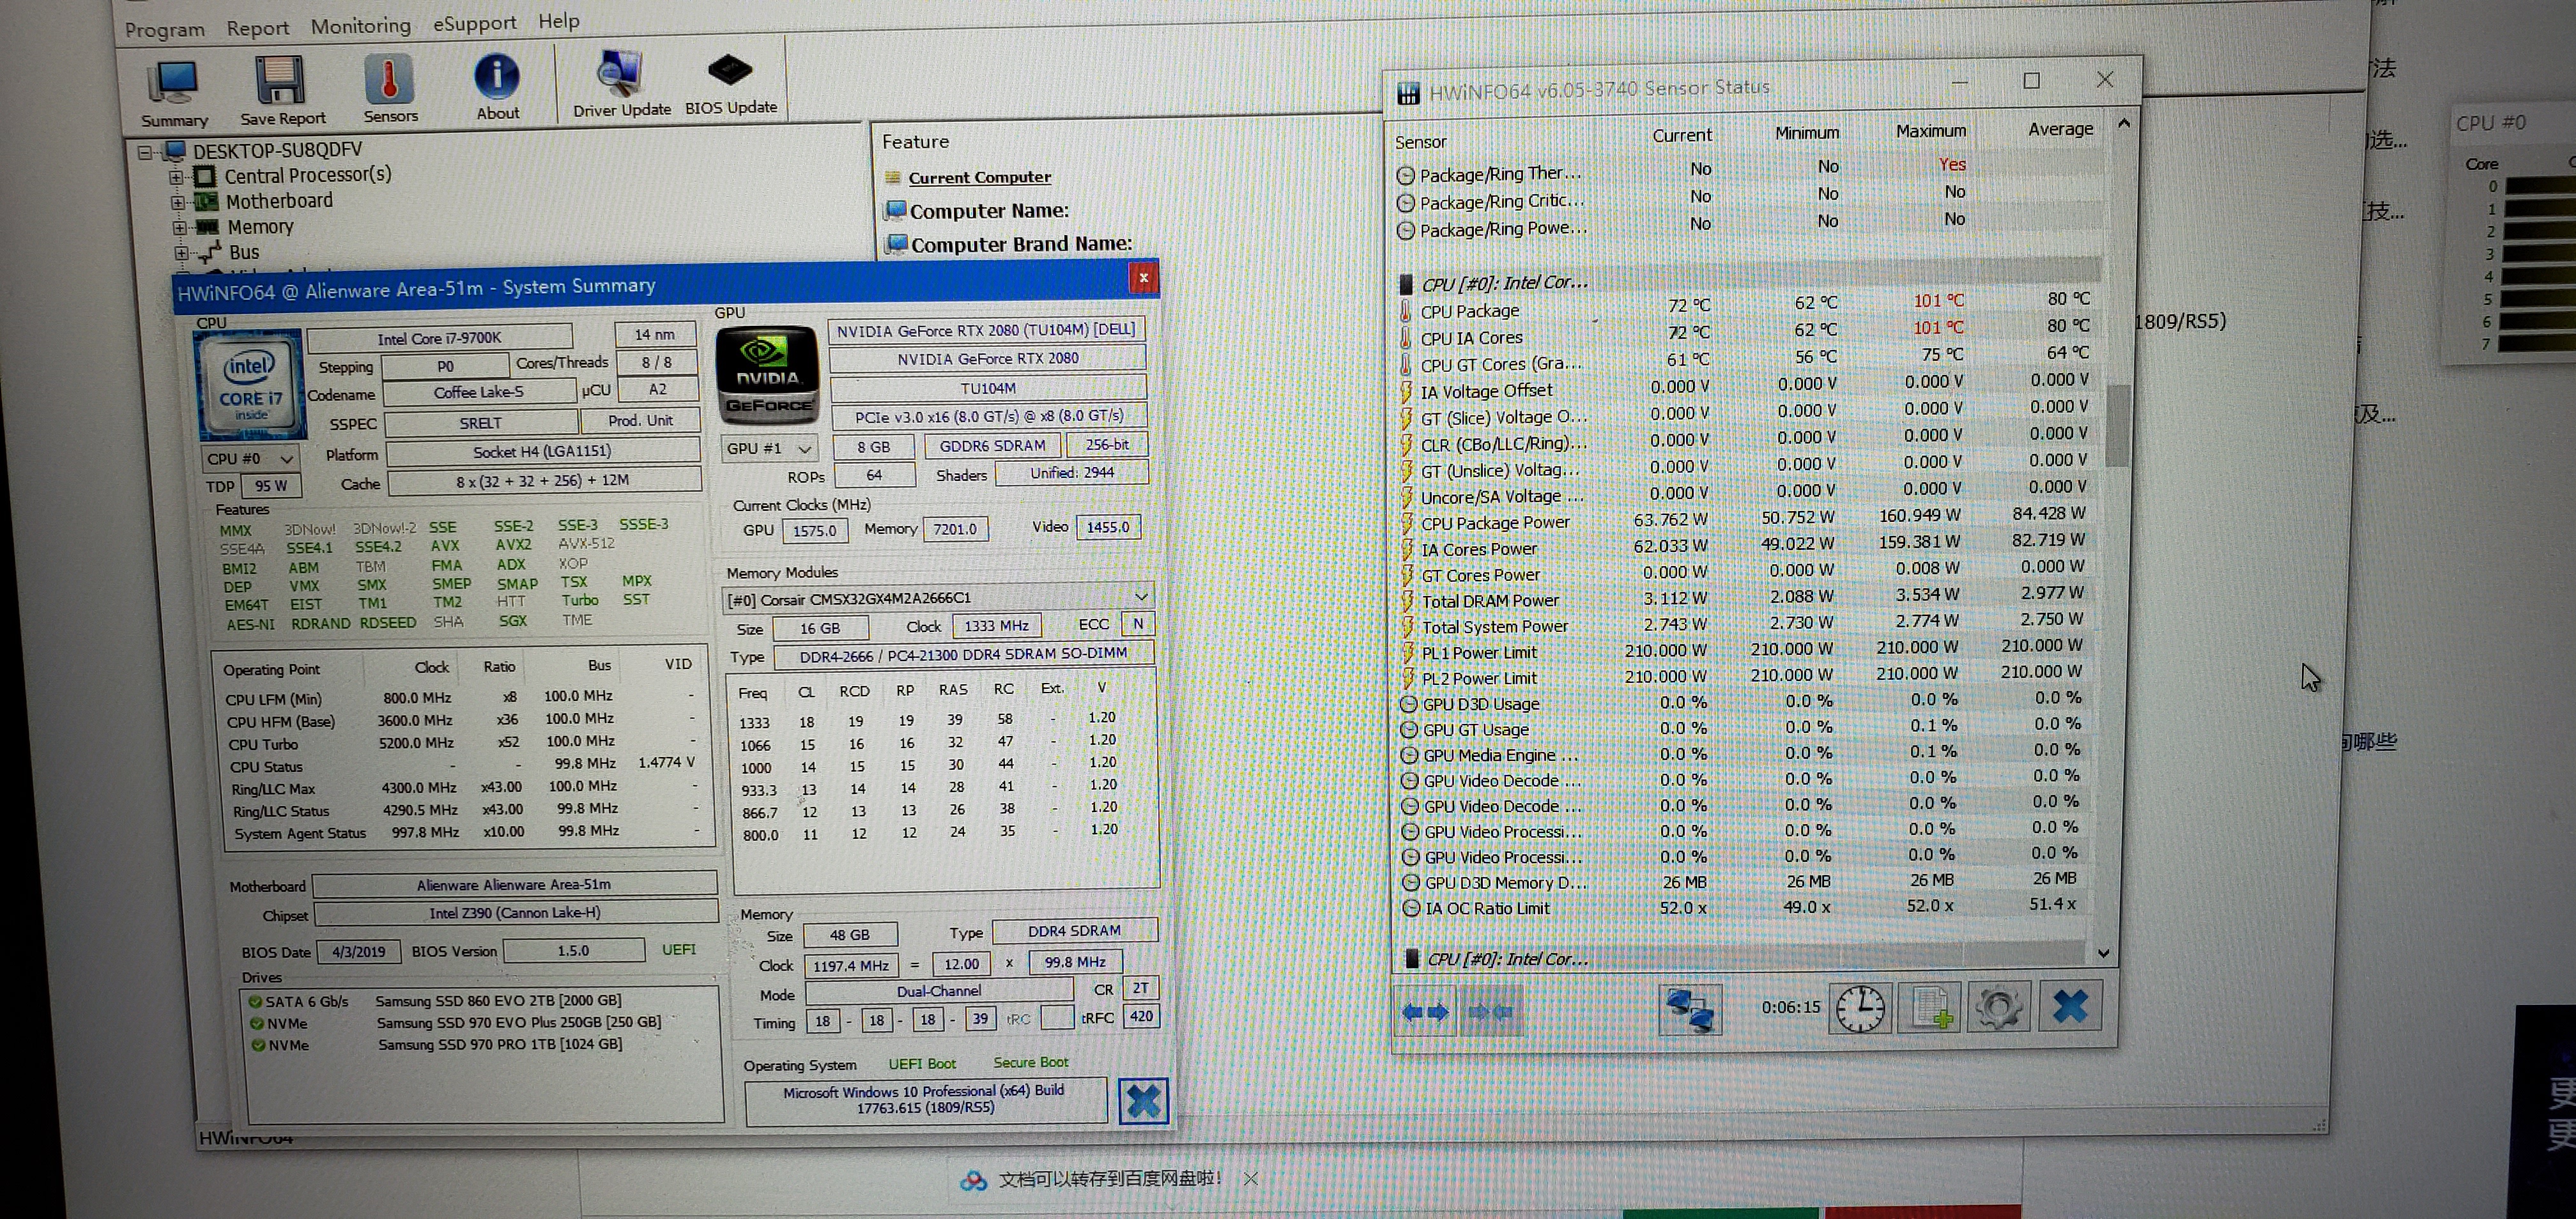The image size is (2576, 1219).
Task: Click the Current Computer link
Action: click(979, 177)
